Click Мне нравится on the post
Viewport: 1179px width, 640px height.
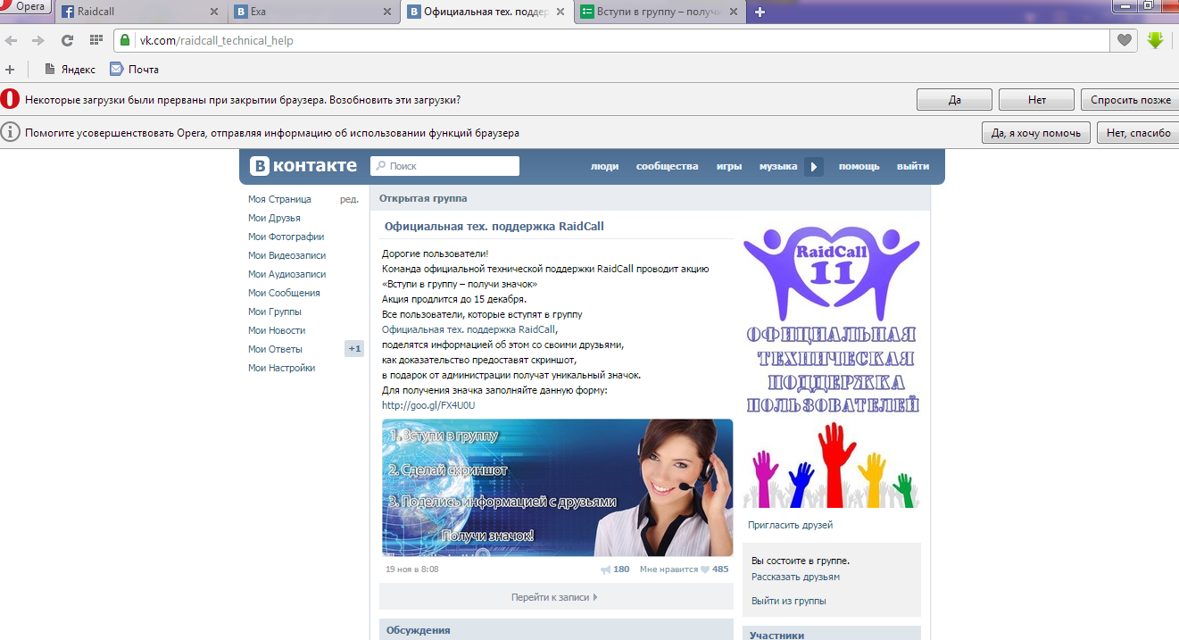(668, 569)
